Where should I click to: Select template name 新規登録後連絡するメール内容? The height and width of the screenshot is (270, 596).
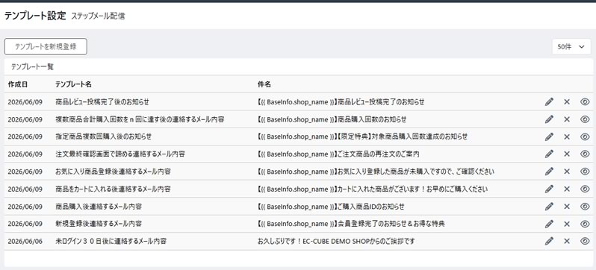coord(99,224)
